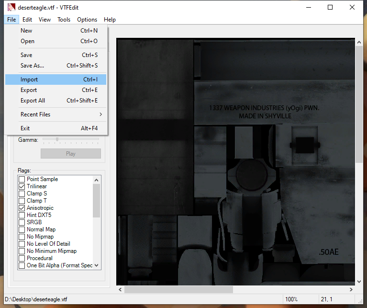Close the VTFEdit window
Image resolution: width=367 pixels, height=308 pixels.
click(x=352, y=8)
